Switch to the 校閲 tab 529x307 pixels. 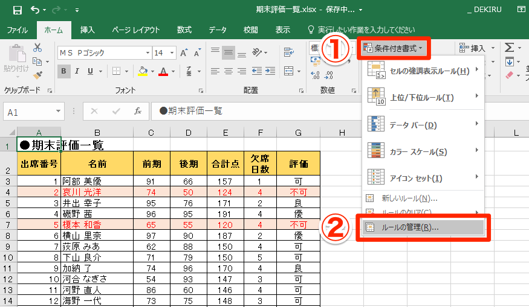[251, 30]
